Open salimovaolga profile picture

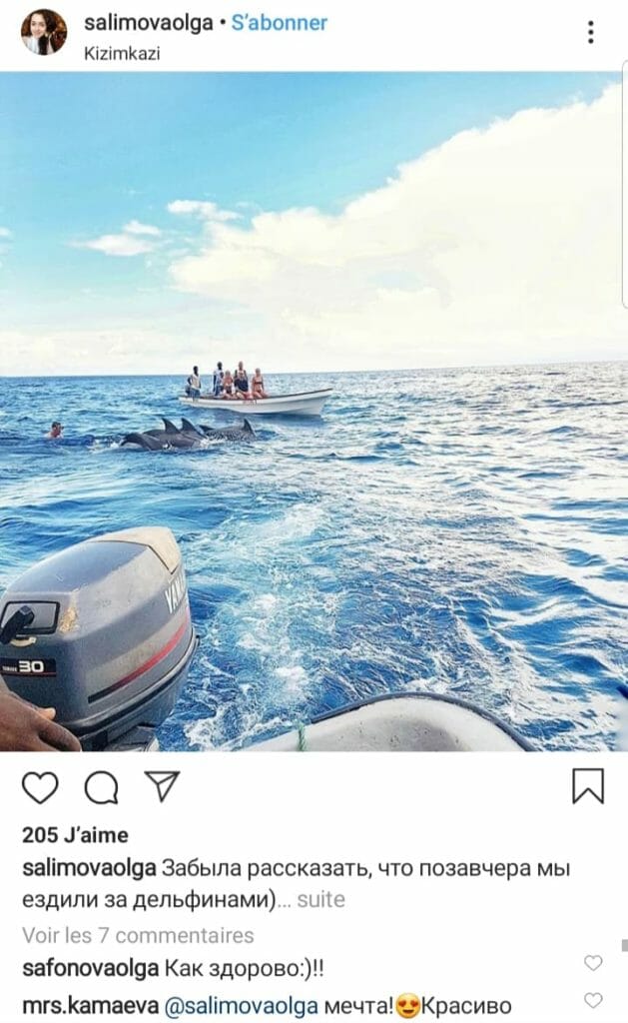click(44, 32)
